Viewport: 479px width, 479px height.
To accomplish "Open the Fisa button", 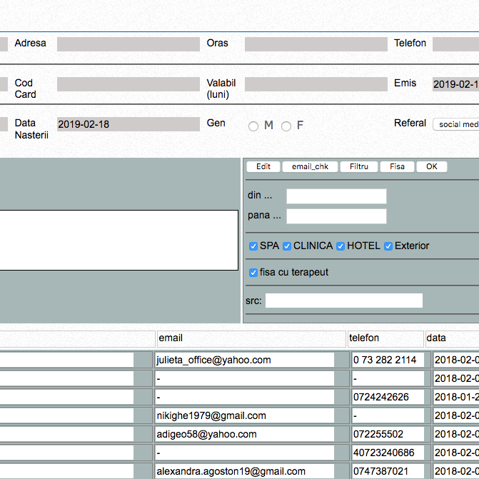I will click(397, 166).
